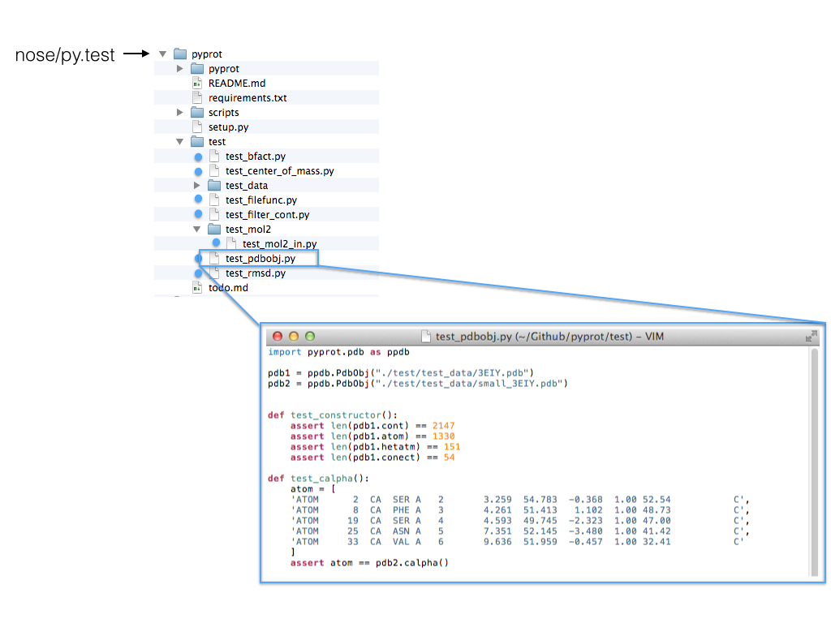Image resolution: width=831 pixels, height=623 pixels.
Task: Expand the nested pyprot folder triangle
Action: pos(179,68)
